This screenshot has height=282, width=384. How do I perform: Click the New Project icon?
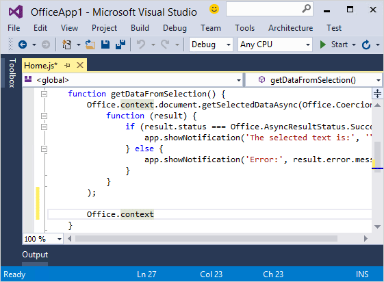(66, 44)
